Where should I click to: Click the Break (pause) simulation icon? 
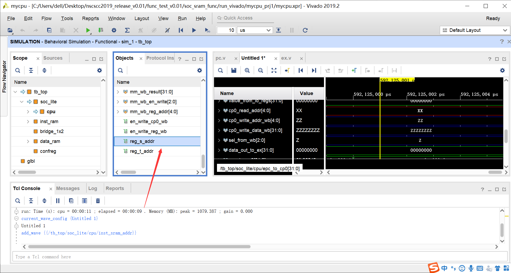[292, 30]
